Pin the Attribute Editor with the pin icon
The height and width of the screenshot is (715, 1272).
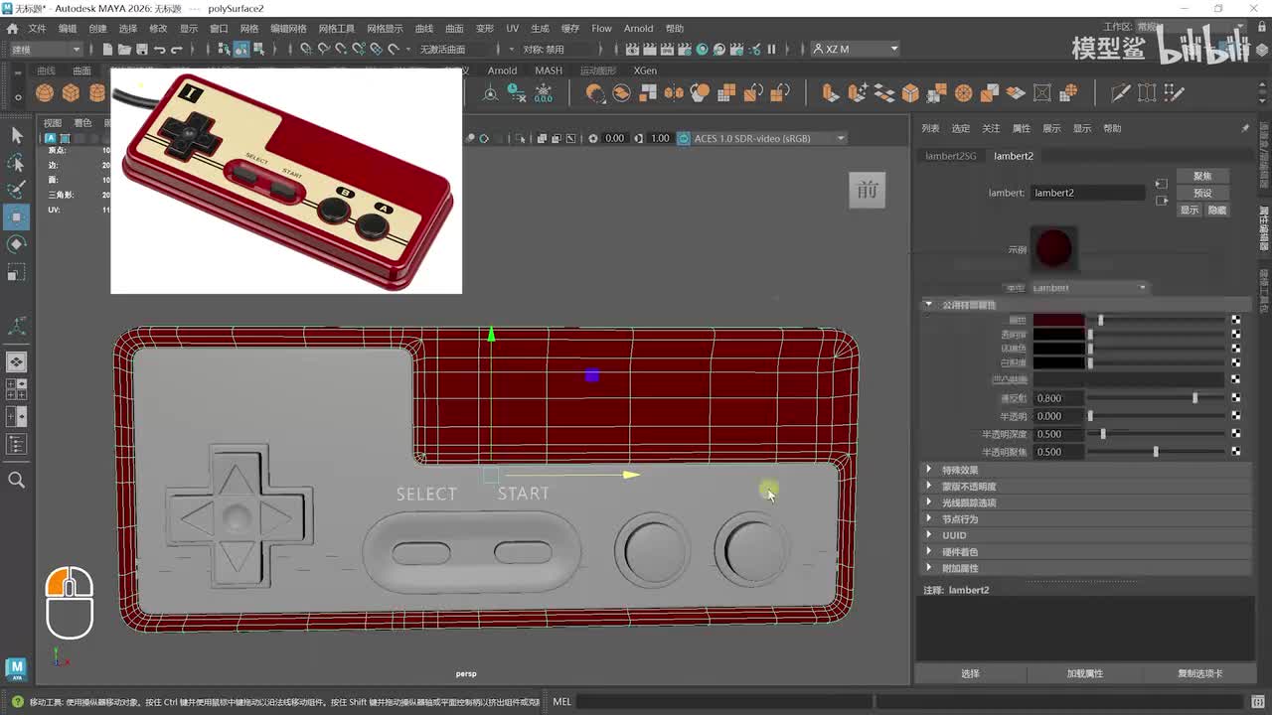[1245, 128]
